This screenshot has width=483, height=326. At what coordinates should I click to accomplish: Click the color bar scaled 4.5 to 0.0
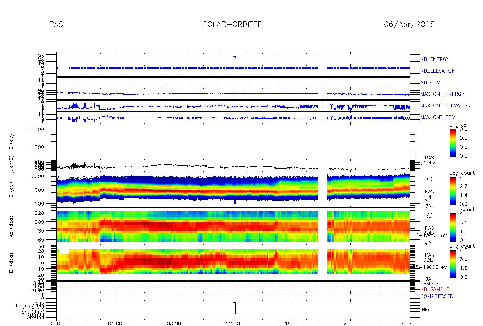tap(453, 264)
